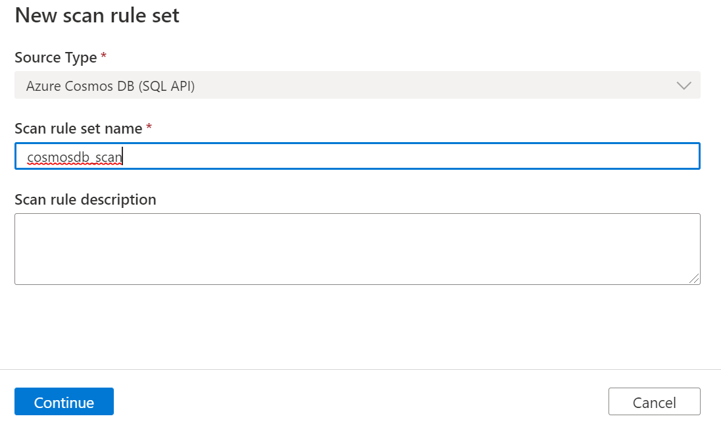
Task: Click the red-underlined word cosmosdb
Action: coord(59,157)
